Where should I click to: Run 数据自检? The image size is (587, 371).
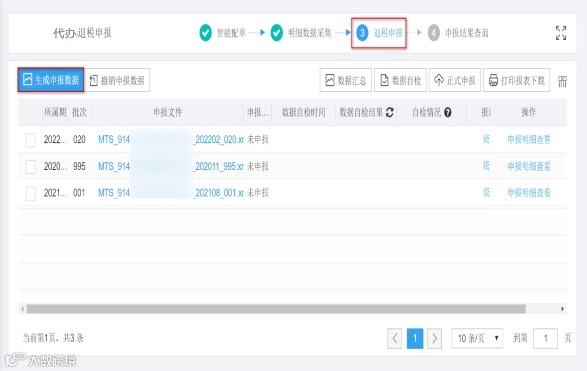coord(400,80)
